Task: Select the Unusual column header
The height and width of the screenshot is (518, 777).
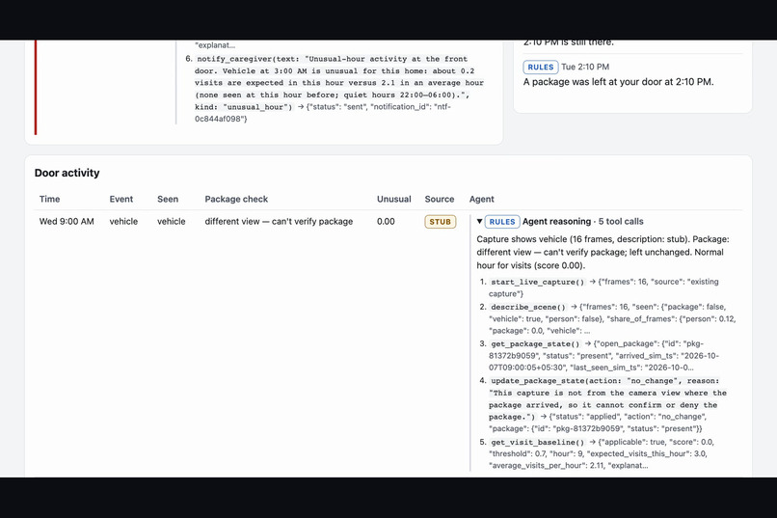Action: [394, 200]
